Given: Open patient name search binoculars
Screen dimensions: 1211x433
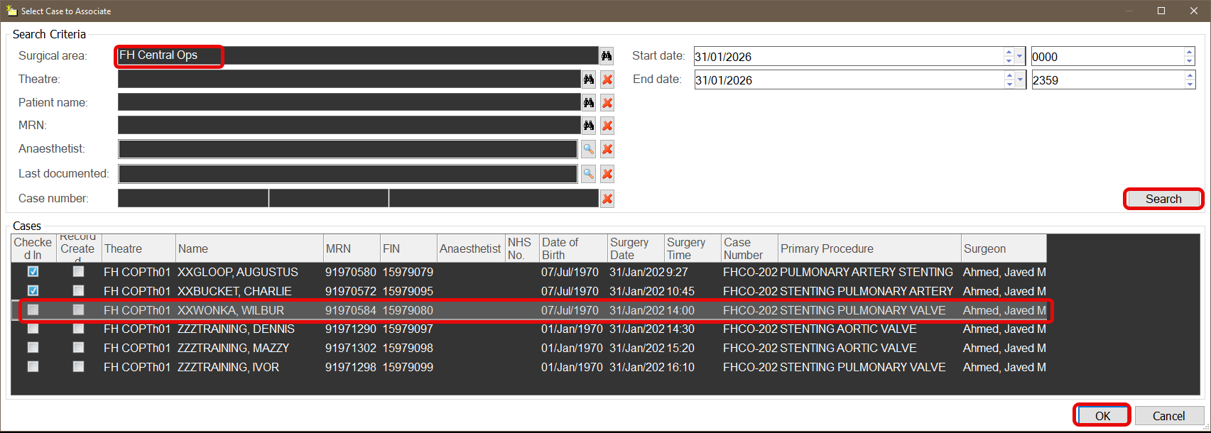Looking at the screenshot, I should coord(589,103).
